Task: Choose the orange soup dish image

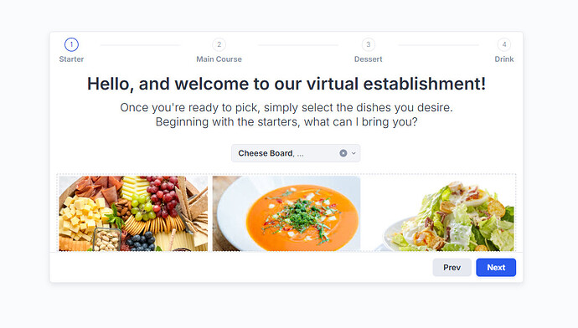Action: 286,213
